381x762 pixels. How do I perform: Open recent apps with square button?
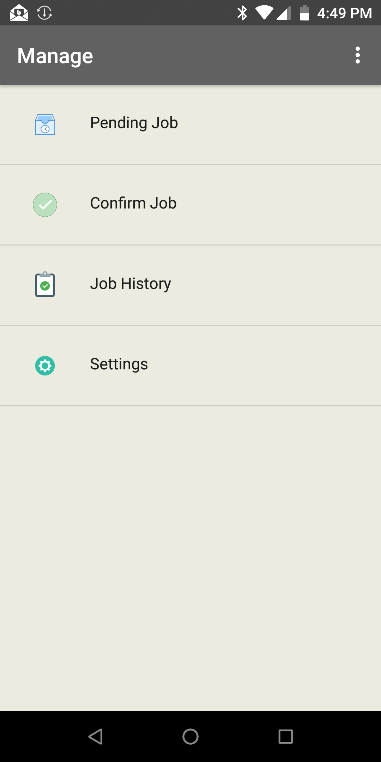285,737
